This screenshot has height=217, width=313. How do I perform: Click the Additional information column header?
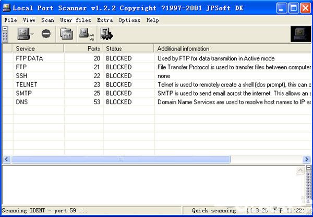[x=233, y=48]
